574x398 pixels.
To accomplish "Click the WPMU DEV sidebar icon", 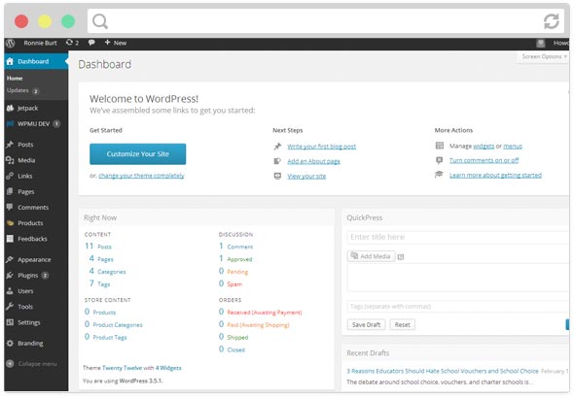I will [x=10, y=124].
